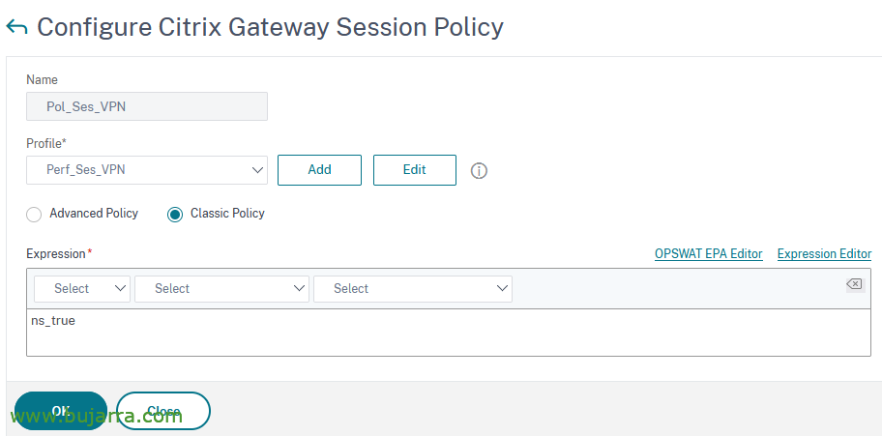Open the Profile dropdown Perf_Ses_VPN

click(147, 170)
